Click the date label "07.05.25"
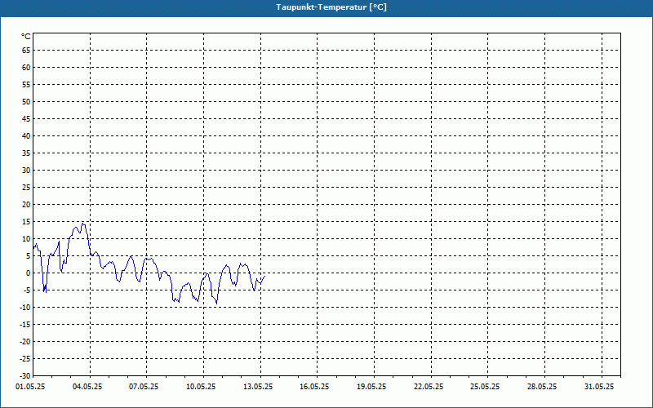This screenshot has width=653, height=408. (x=144, y=387)
